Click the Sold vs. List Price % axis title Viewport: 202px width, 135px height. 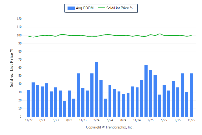pyautogui.click(x=12, y=67)
